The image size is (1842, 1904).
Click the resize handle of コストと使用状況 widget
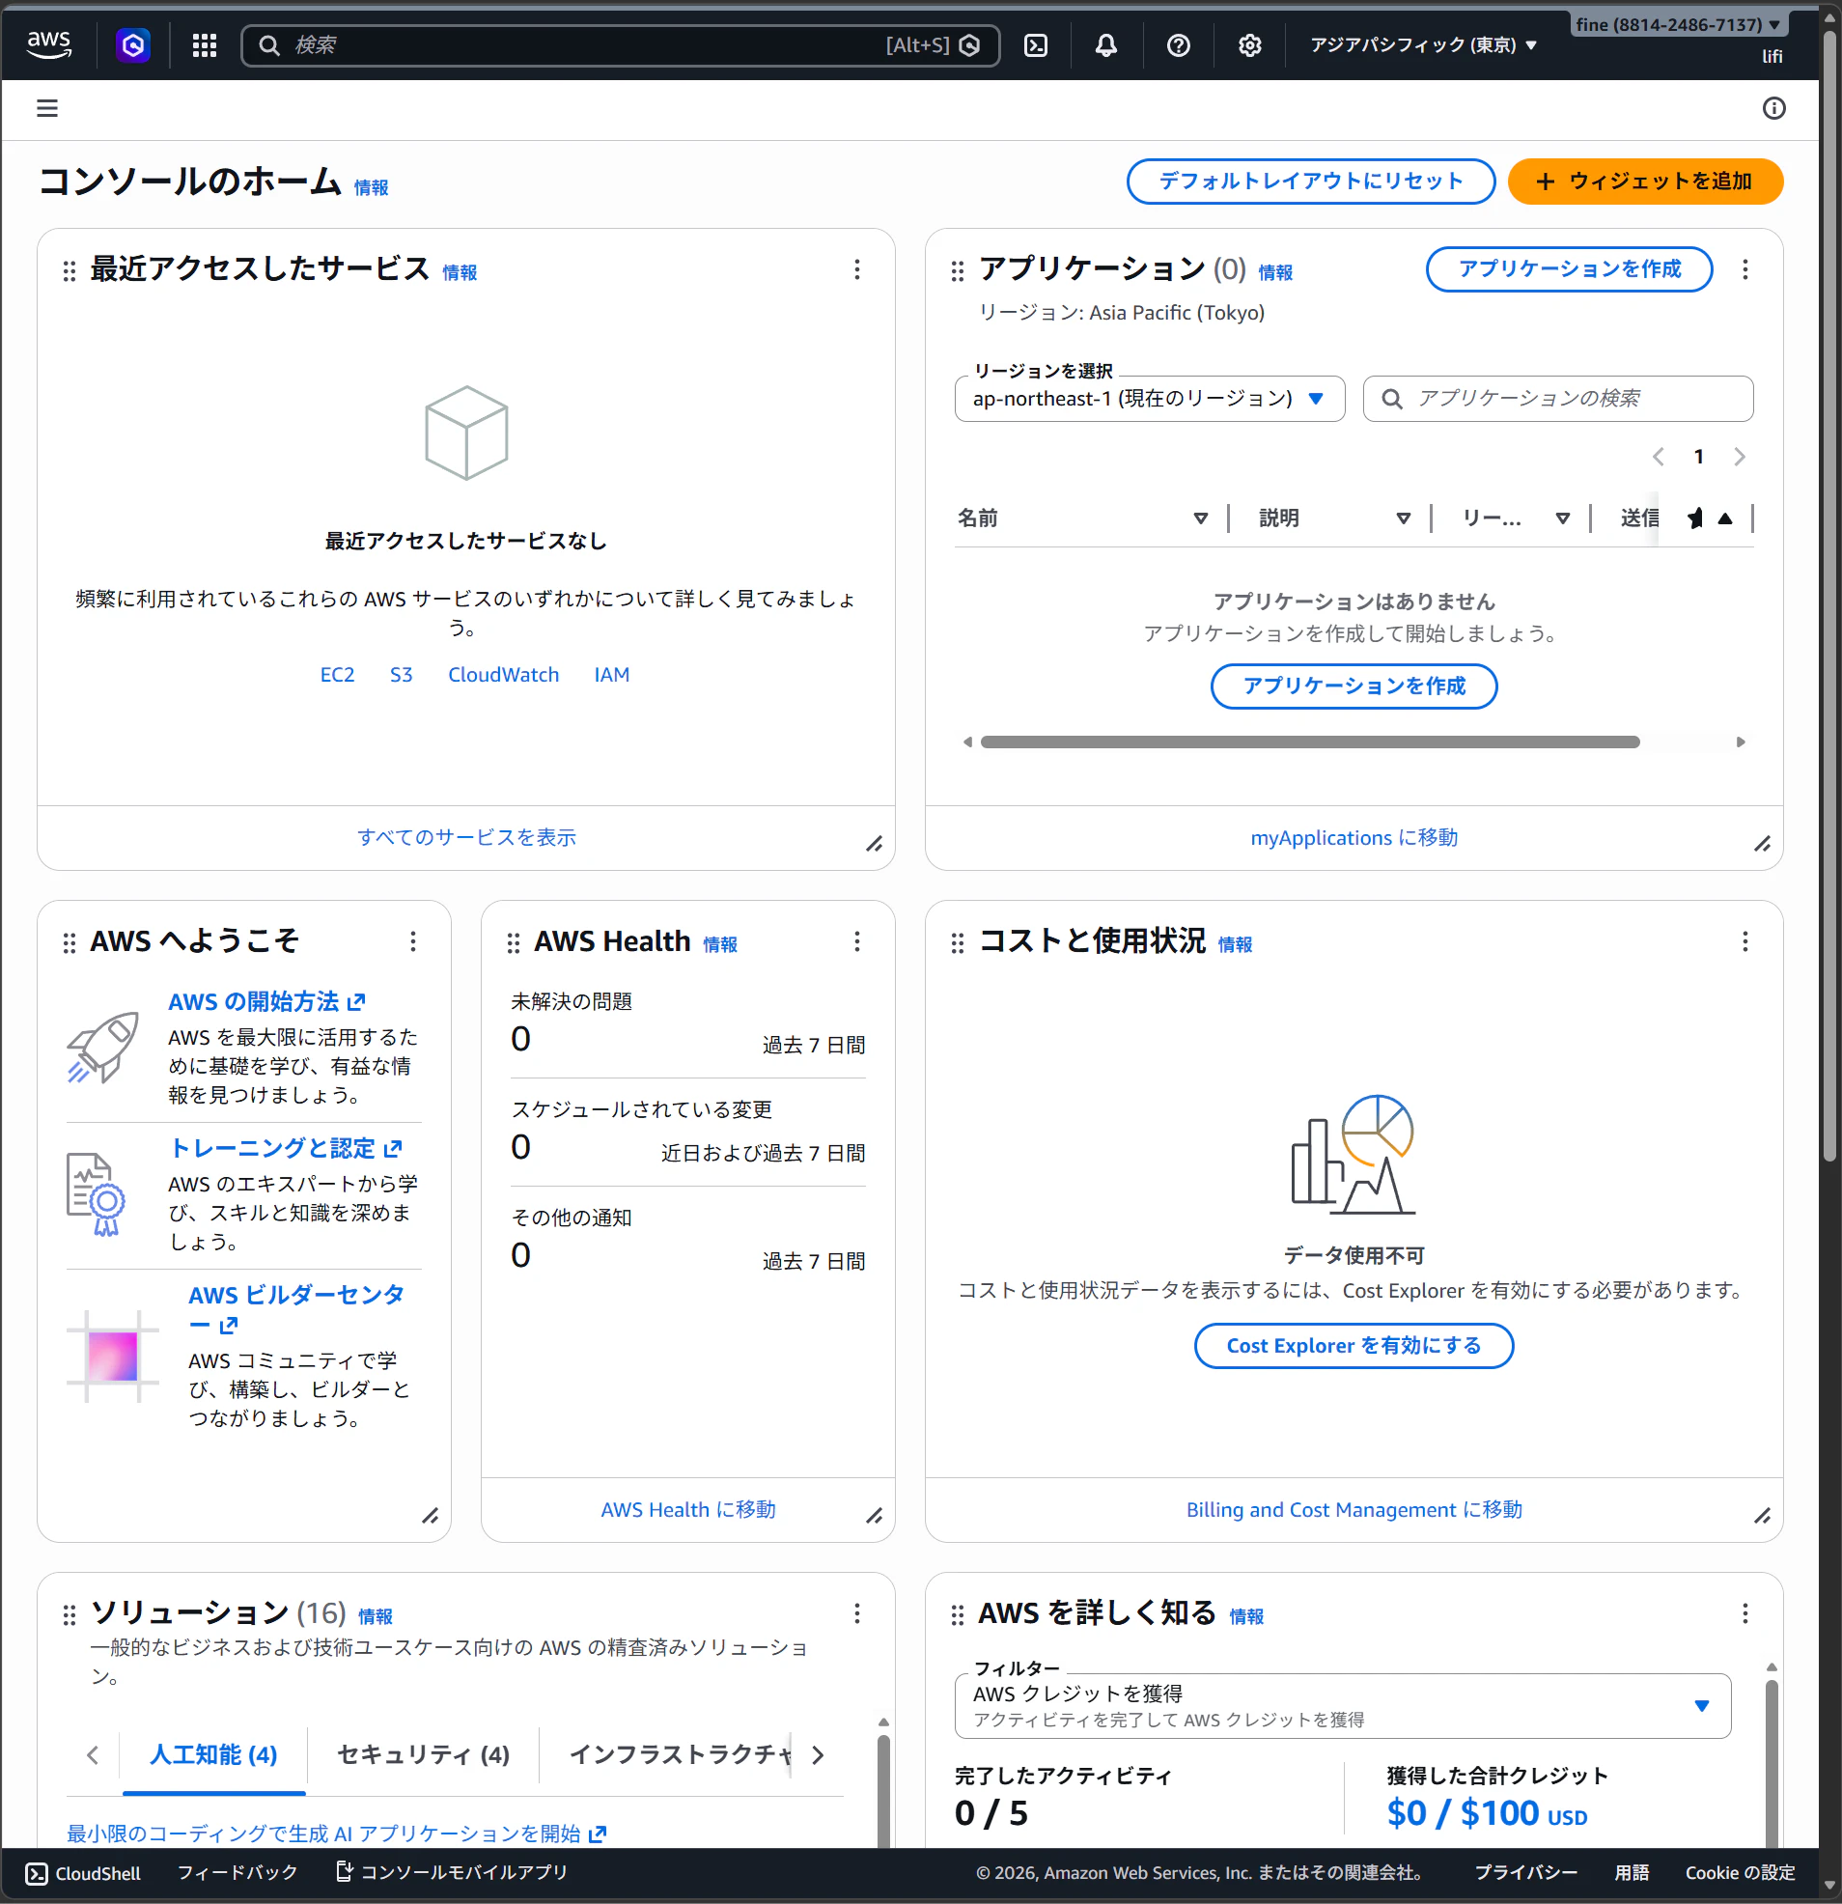[x=1762, y=1516]
